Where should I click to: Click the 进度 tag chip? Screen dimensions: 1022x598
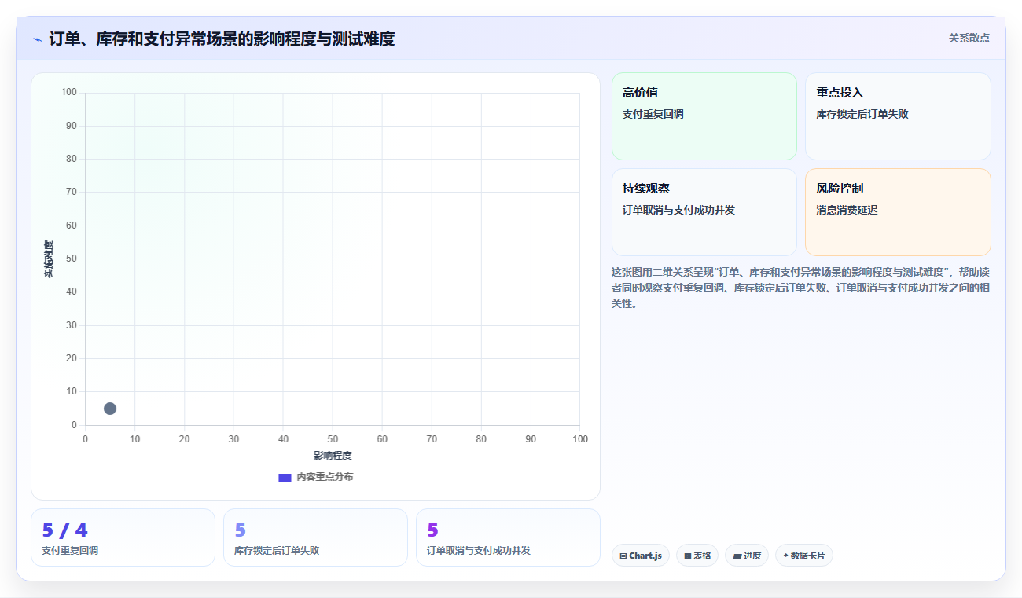point(747,556)
